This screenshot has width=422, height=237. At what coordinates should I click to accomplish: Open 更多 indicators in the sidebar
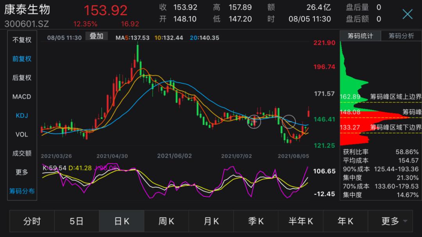click(22, 172)
